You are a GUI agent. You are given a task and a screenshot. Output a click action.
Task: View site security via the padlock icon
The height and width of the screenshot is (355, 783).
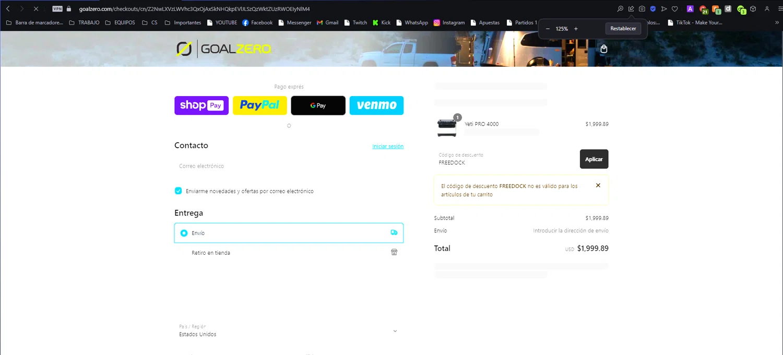(x=69, y=9)
